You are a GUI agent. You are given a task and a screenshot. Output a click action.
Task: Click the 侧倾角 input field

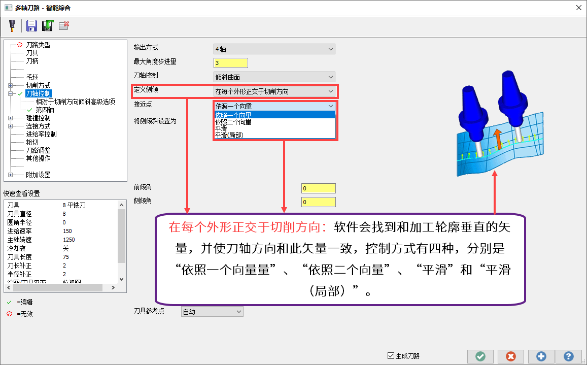[x=318, y=202]
